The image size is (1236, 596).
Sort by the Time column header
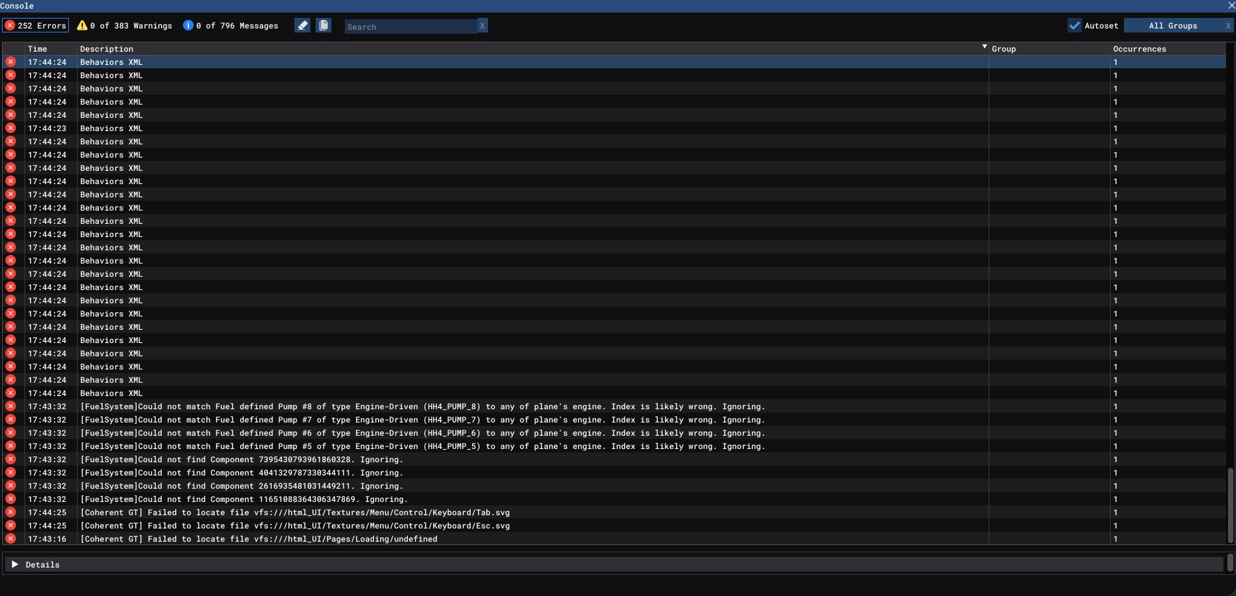(38, 49)
